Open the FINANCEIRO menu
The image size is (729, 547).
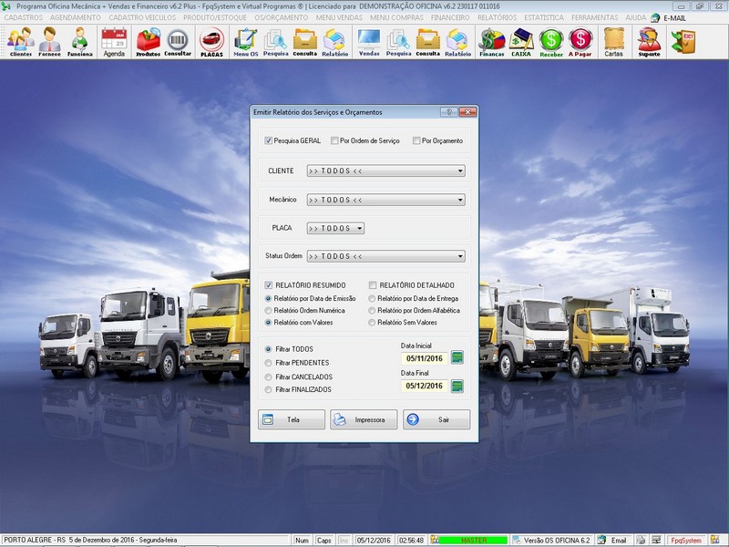[x=450, y=17]
